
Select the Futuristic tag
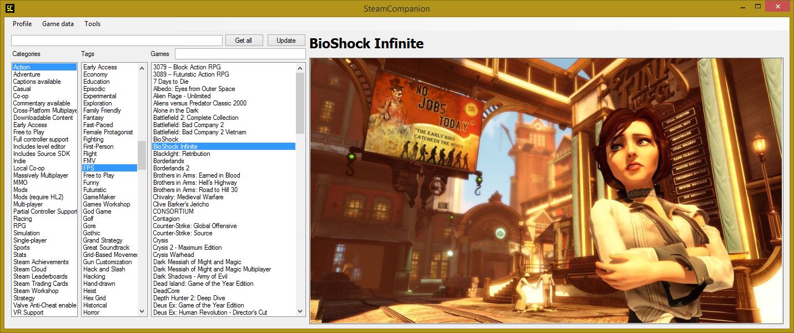coord(110,190)
